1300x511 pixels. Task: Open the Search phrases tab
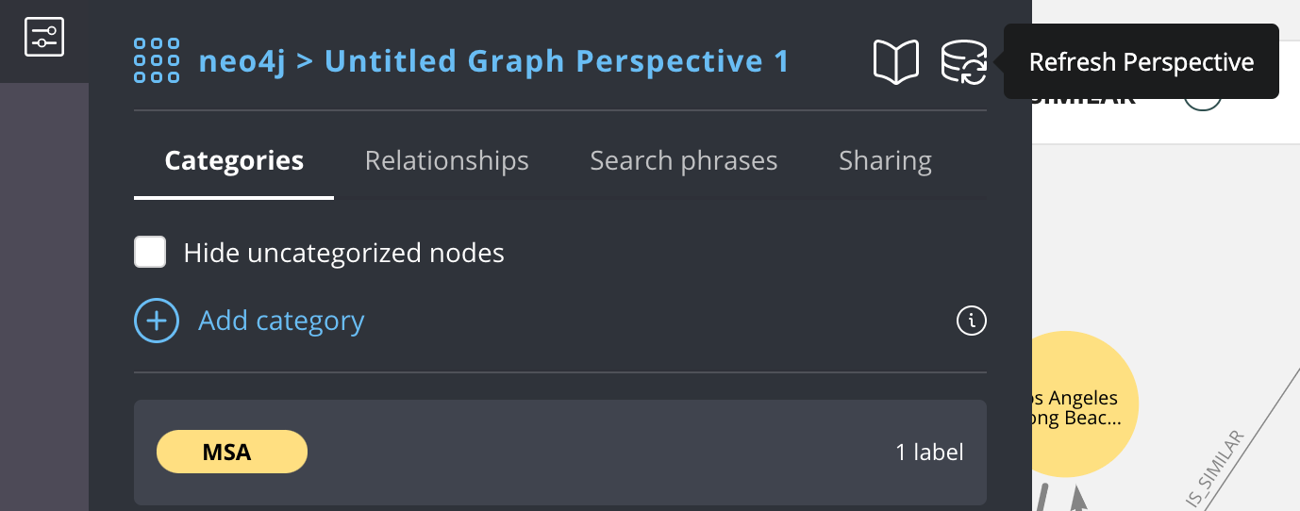683,161
